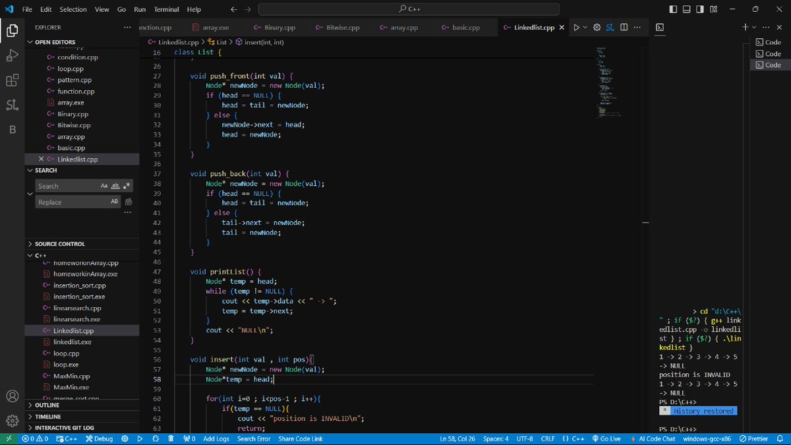This screenshot has height=445, width=791.
Task: Toggle Match Whole Word in search box
Action: tap(115, 186)
